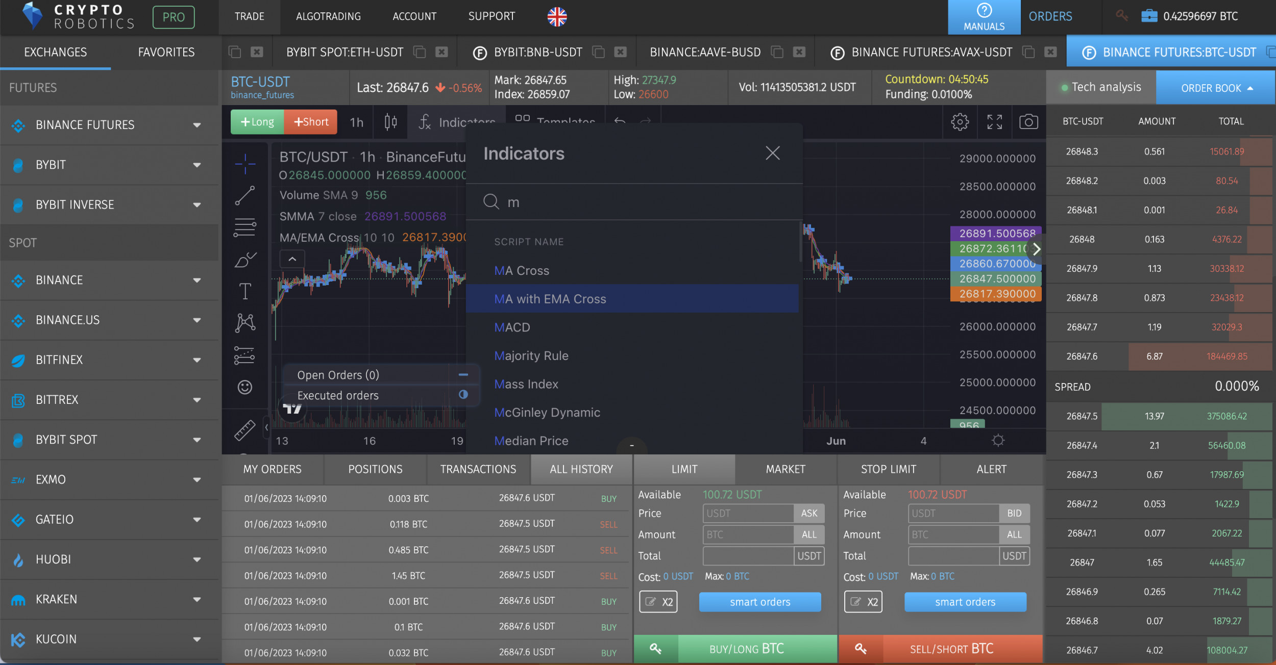Toggle Open Orders visibility on chart

pyautogui.click(x=463, y=375)
